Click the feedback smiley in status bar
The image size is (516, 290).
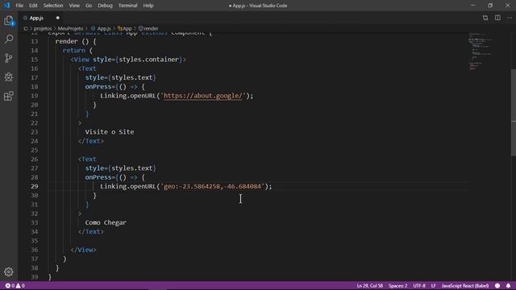(x=497, y=286)
